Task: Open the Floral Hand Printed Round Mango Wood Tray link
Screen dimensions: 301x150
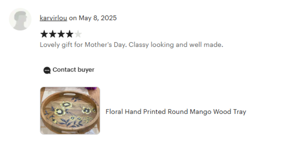Action: [x=176, y=112]
